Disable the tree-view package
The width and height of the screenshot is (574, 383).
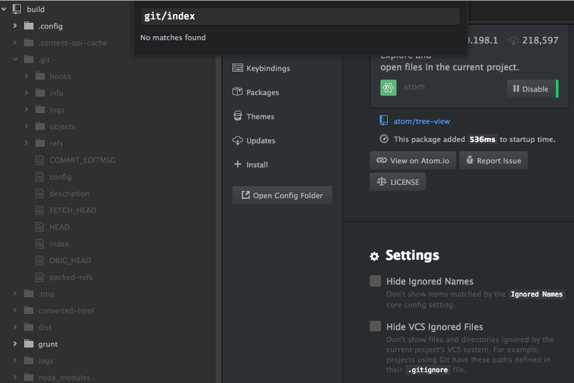click(532, 88)
